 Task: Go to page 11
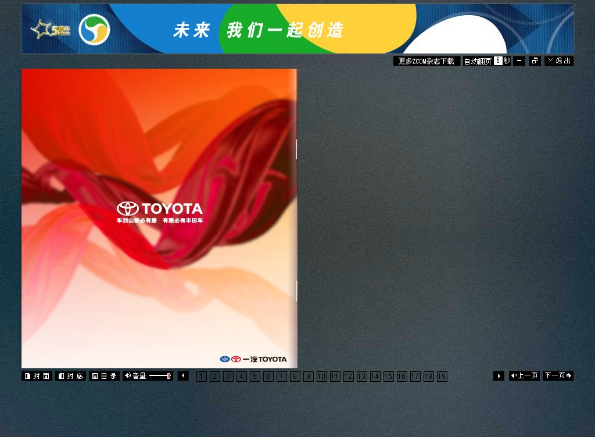pyautogui.click(x=335, y=377)
